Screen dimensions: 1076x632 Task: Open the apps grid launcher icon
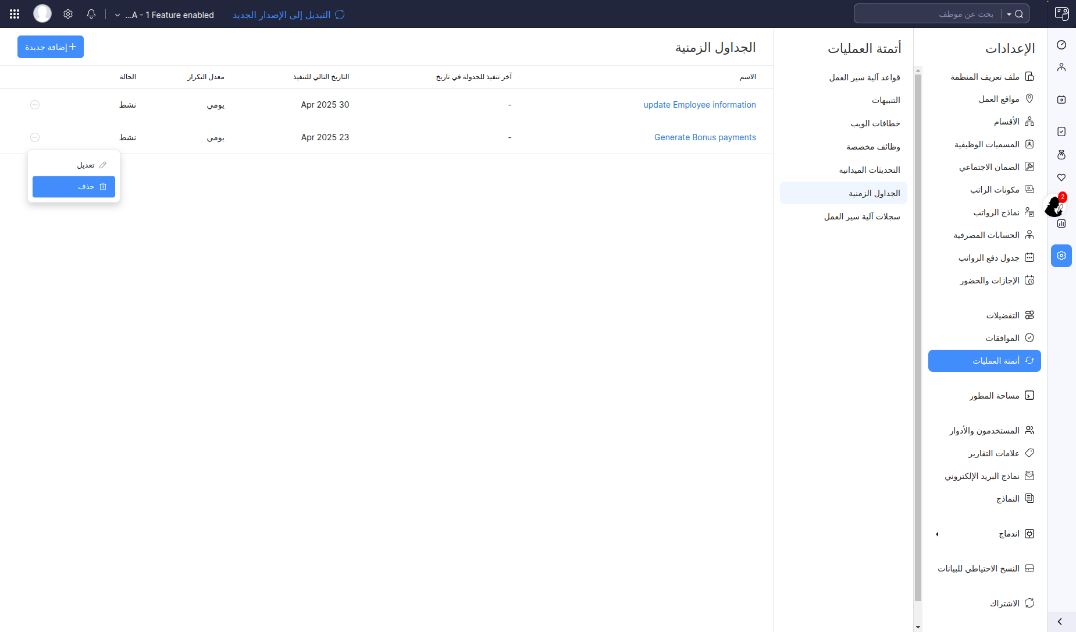coord(15,14)
